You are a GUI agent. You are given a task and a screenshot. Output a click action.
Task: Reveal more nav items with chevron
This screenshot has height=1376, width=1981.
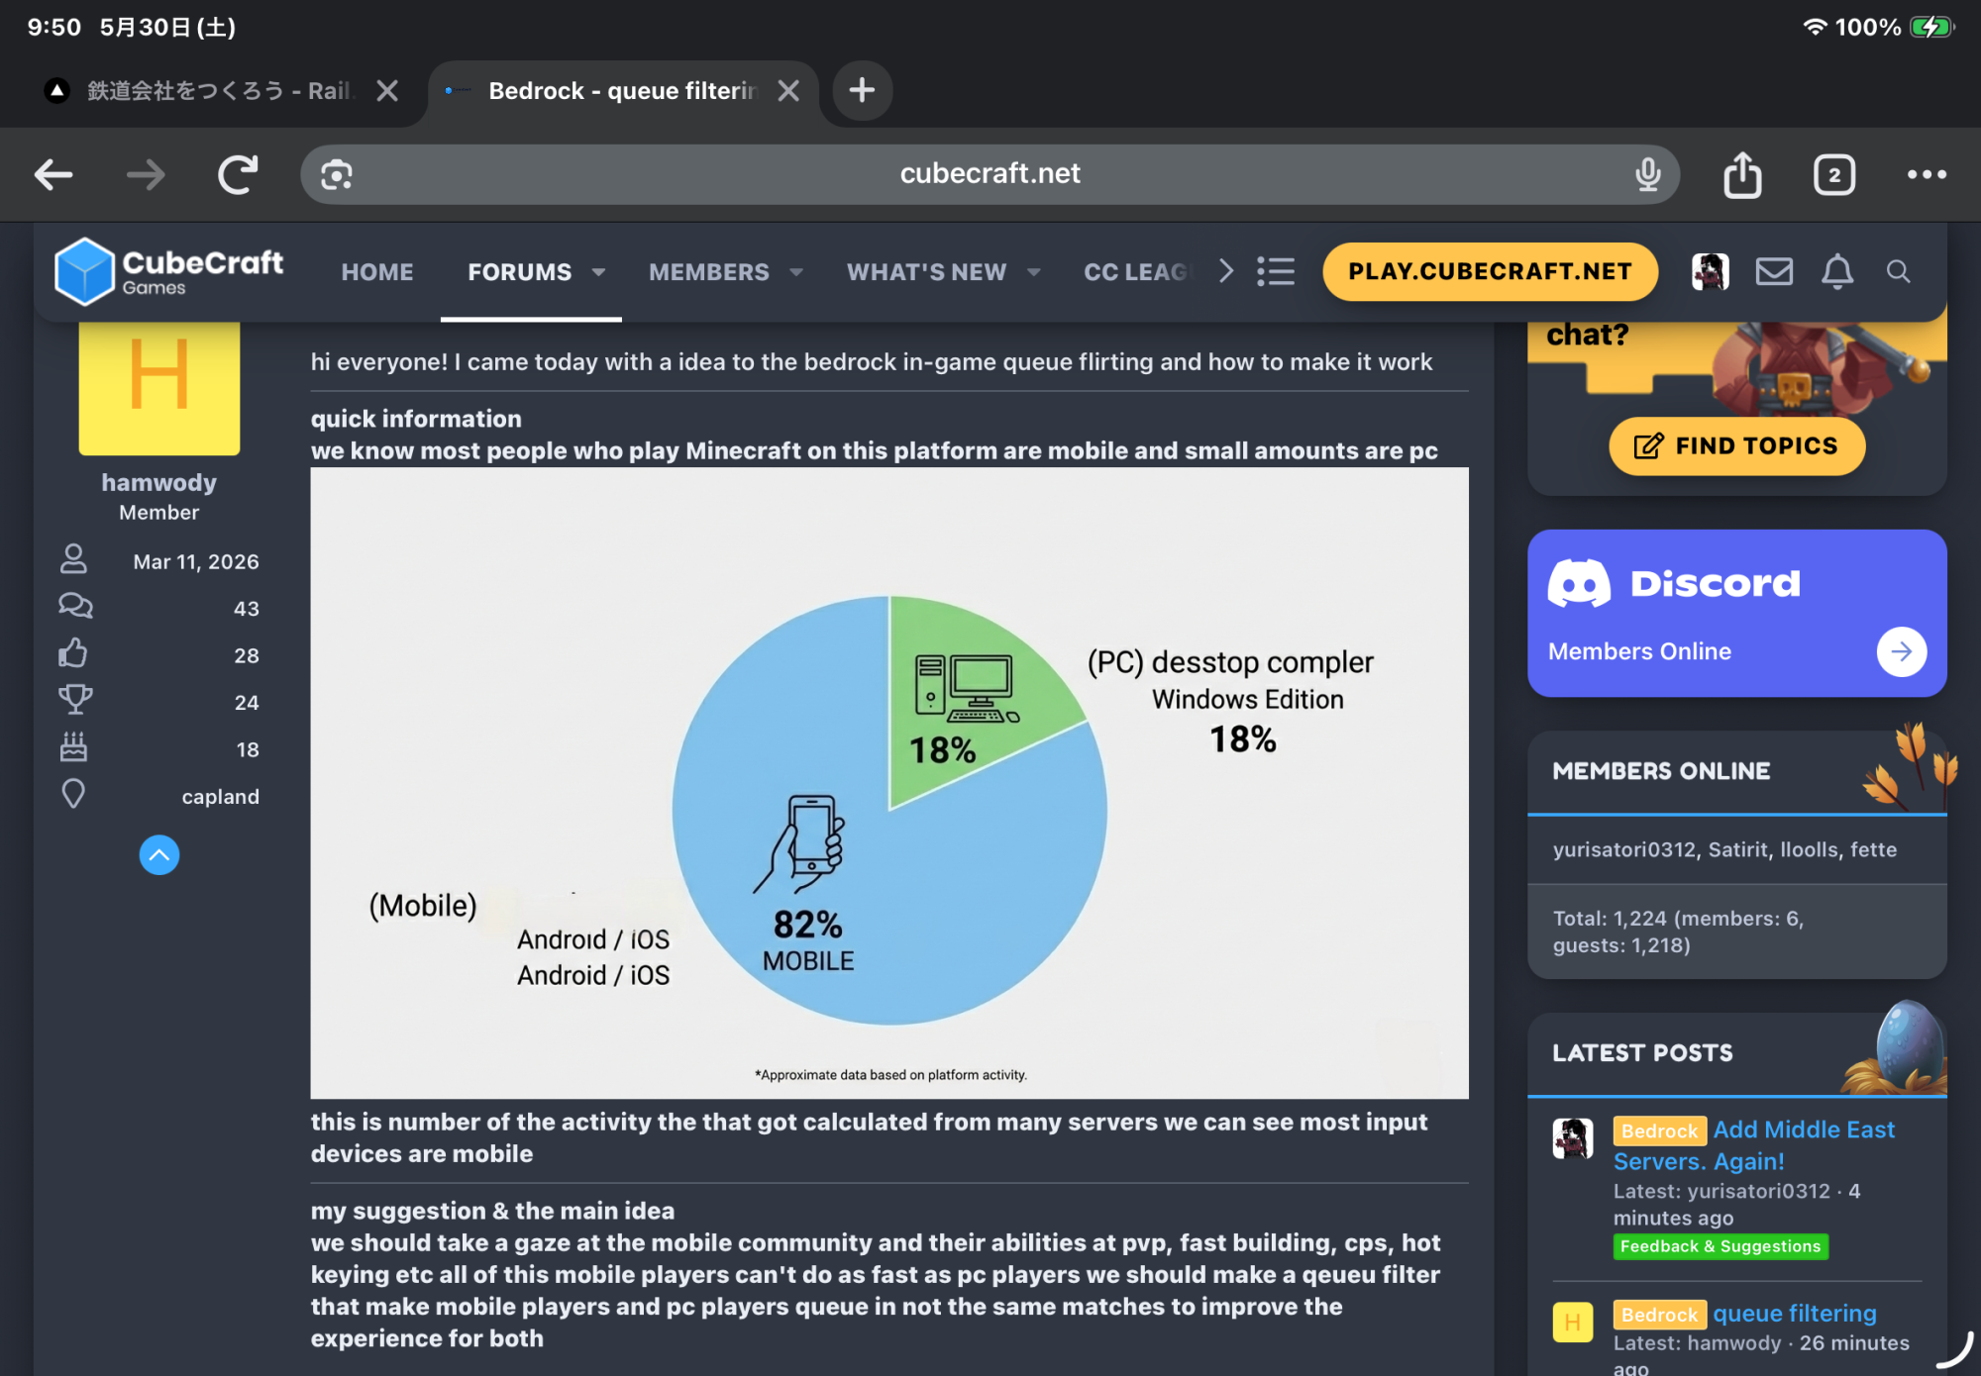[x=1226, y=271]
